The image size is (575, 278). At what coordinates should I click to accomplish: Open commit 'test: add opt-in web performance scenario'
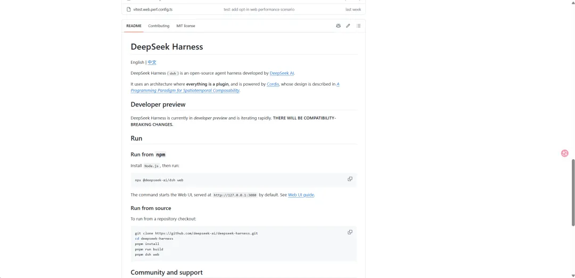(259, 10)
